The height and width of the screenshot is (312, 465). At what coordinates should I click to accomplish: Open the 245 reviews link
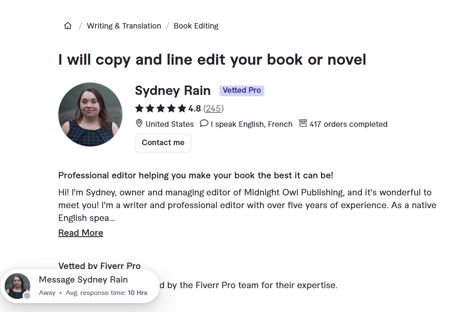(x=214, y=109)
